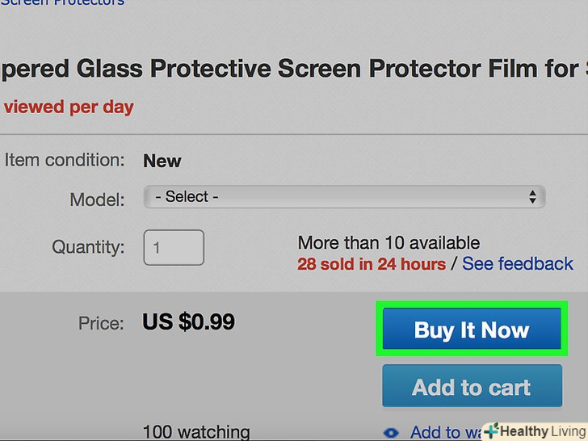Click the 'Quantity:' field label
Viewport: 588px width, 441px height.
click(x=88, y=246)
